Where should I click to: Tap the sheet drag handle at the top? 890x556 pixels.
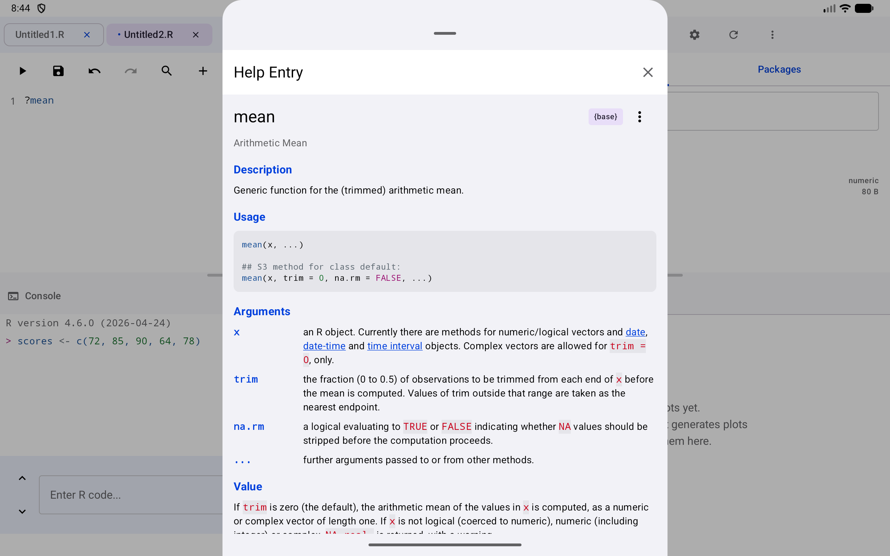(x=445, y=33)
